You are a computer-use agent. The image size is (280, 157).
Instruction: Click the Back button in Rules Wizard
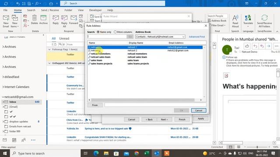tap(149, 119)
